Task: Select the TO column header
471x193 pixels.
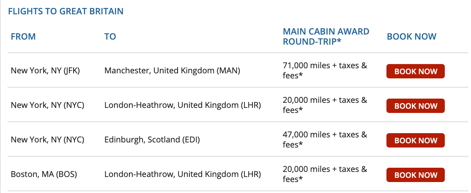Action: pos(110,37)
